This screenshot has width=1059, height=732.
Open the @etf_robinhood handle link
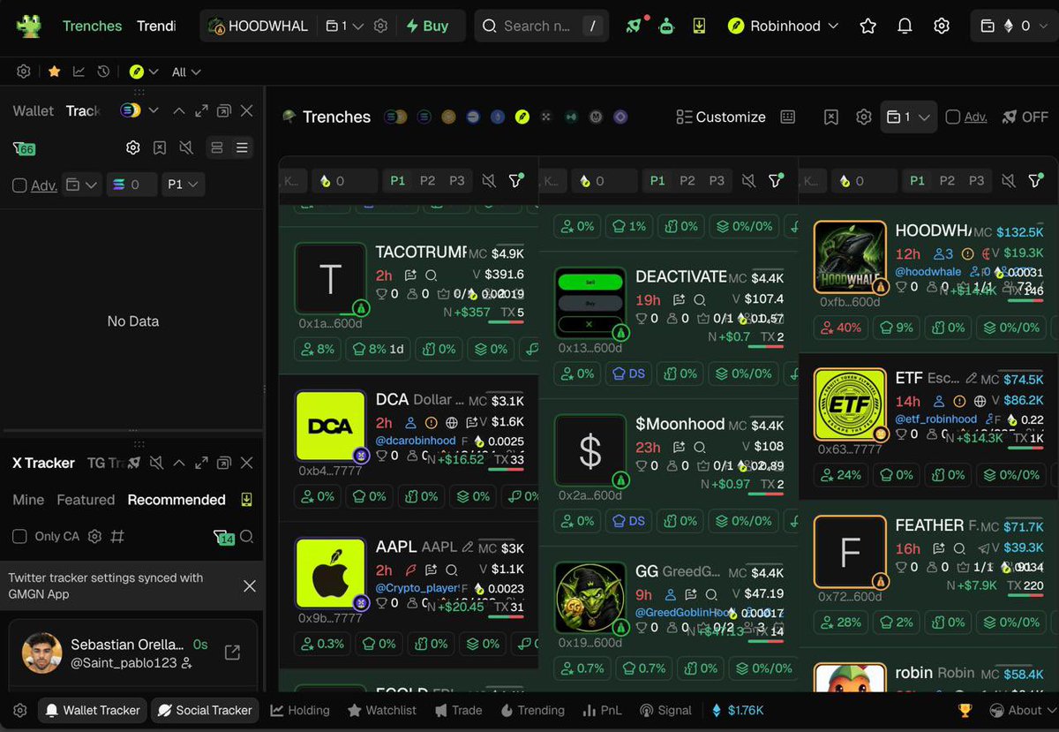(936, 419)
